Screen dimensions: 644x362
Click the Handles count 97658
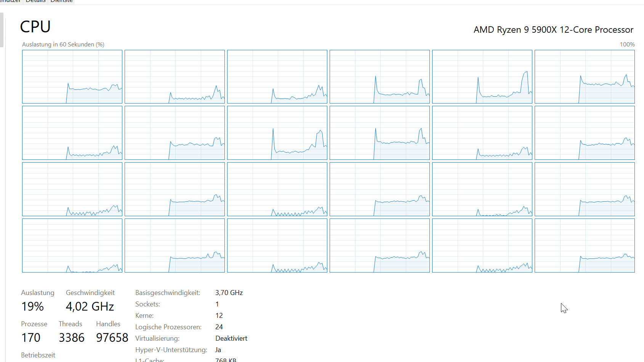(x=112, y=338)
